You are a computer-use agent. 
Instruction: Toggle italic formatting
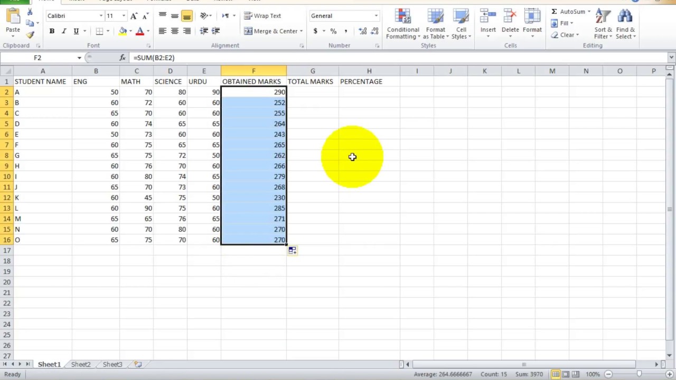click(64, 31)
